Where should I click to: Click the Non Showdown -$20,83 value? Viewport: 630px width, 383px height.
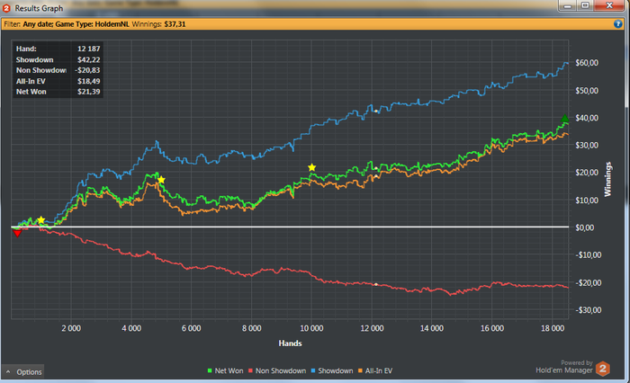[x=87, y=70]
